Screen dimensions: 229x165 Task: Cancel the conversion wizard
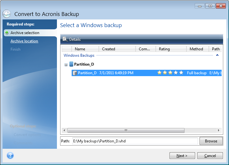[x=210, y=156]
